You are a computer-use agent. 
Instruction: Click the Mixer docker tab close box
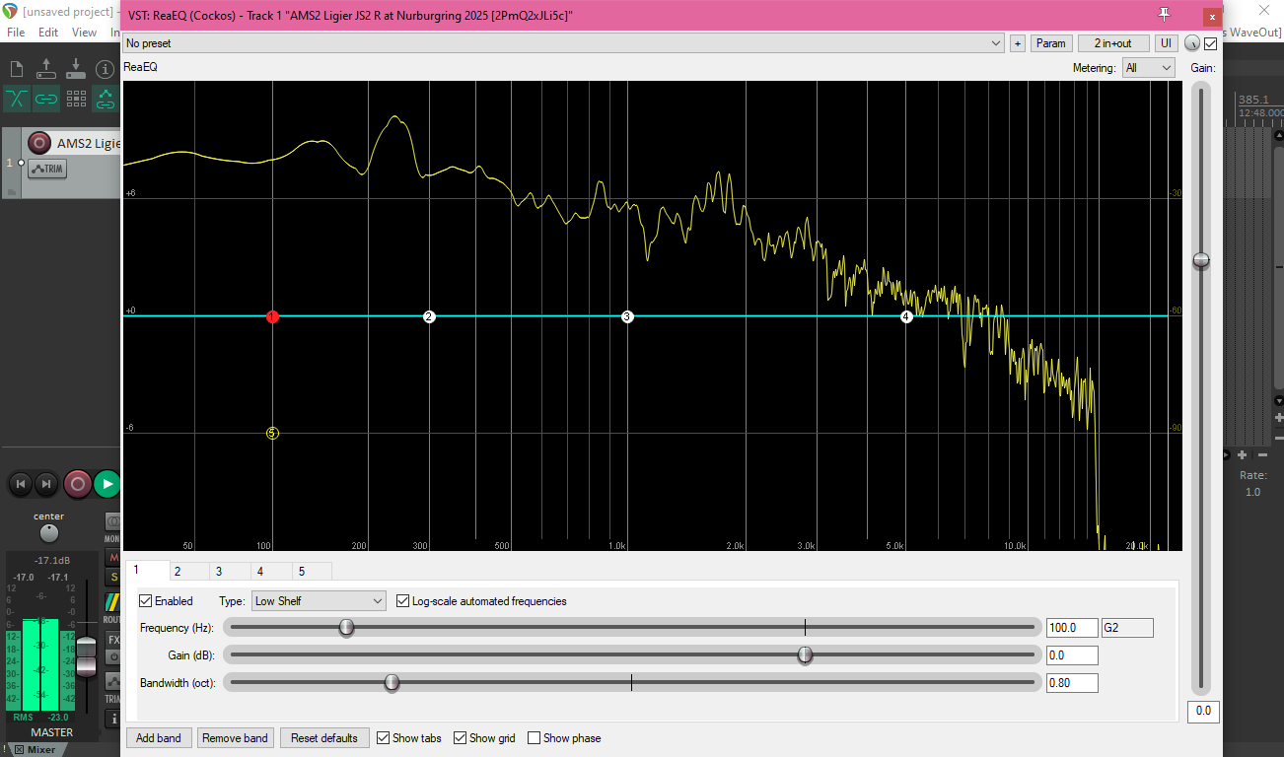tap(19, 750)
